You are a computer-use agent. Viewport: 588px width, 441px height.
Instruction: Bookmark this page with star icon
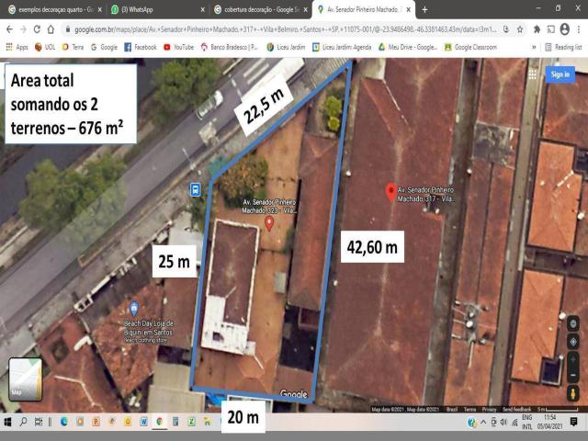click(x=520, y=29)
